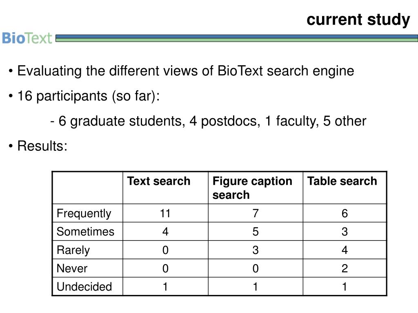Image resolution: width=418 pixels, height=313 pixels.
Task: Select the 'current study' slide title
Action: coord(358,20)
